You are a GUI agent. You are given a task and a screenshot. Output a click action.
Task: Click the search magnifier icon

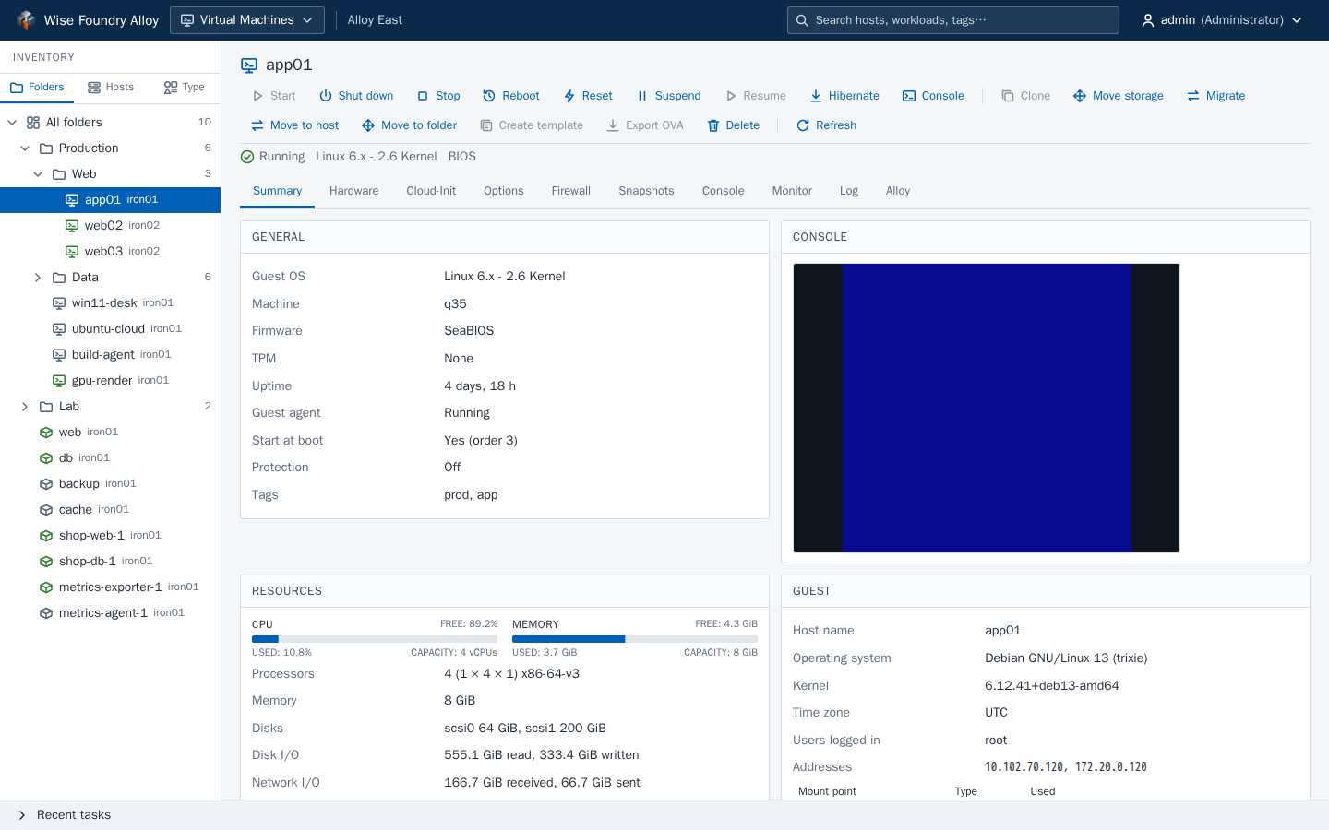click(x=802, y=20)
